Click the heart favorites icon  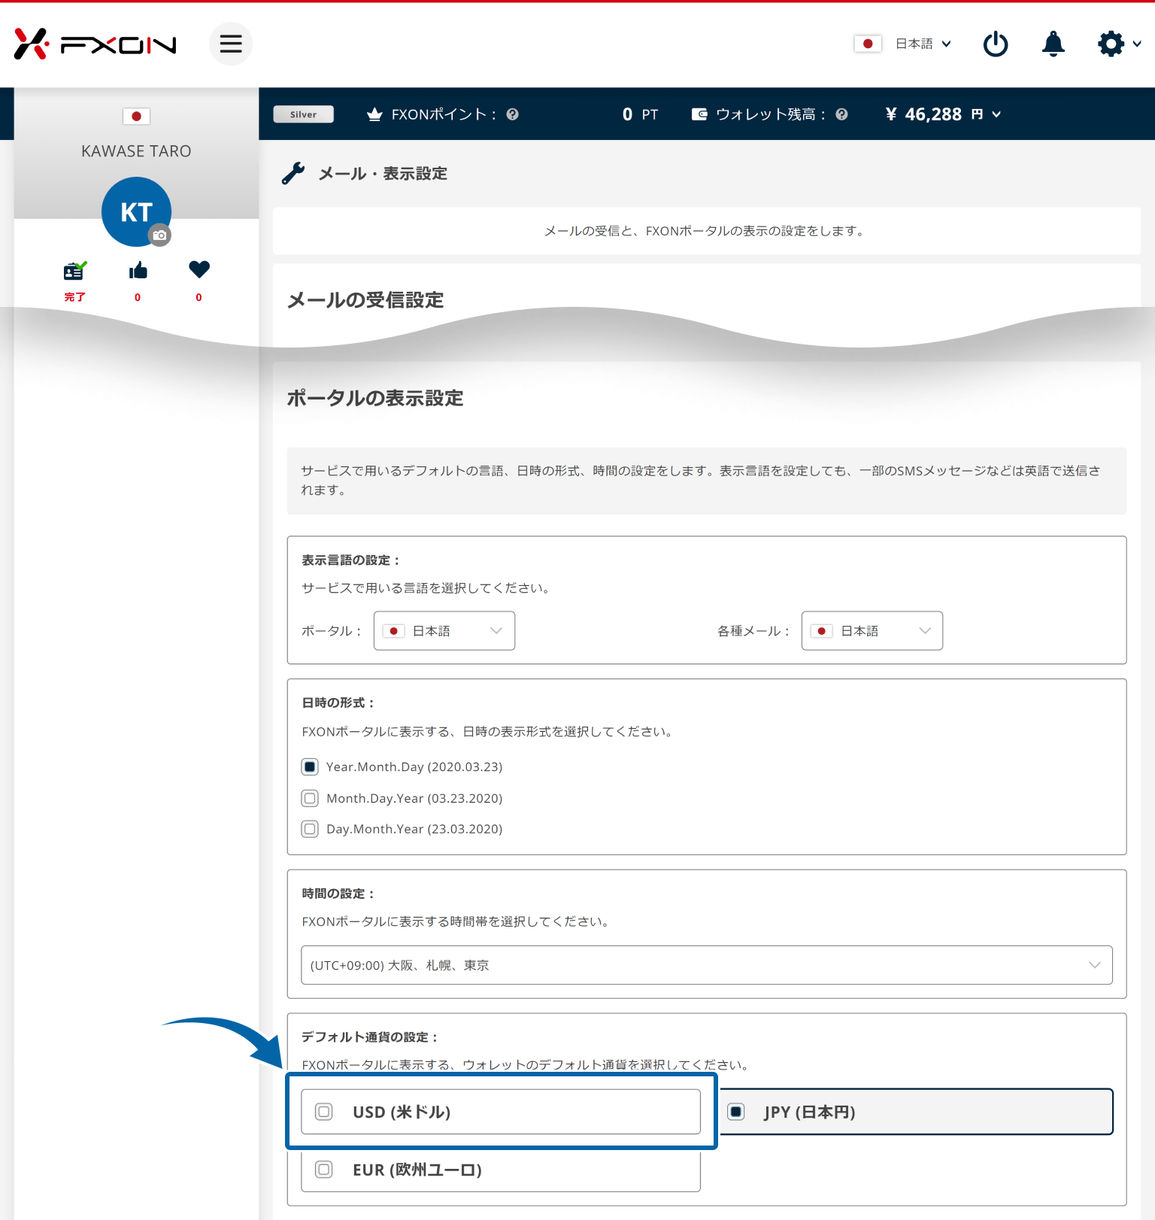click(x=199, y=269)
